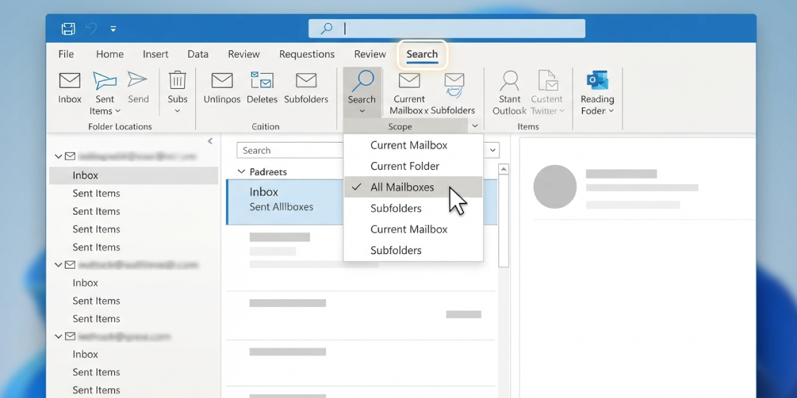Open the dropdown at right of the message list search

pyautogui.click(x=492, y=151)
